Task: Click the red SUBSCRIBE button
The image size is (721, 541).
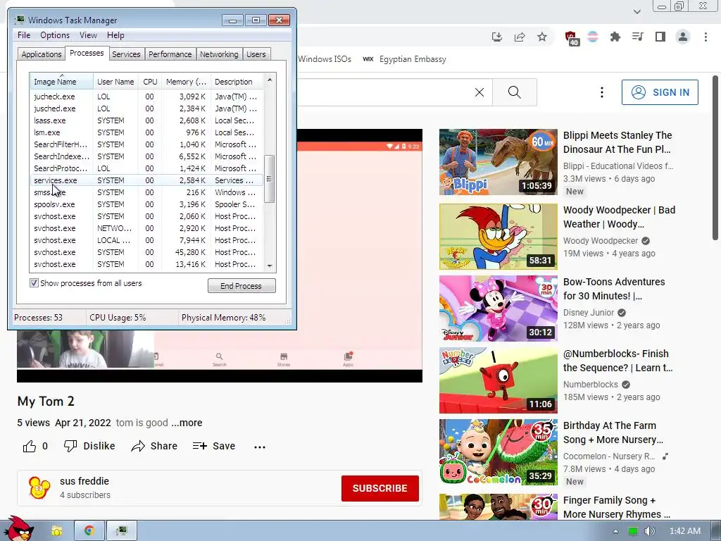Action: click(380, 488)
